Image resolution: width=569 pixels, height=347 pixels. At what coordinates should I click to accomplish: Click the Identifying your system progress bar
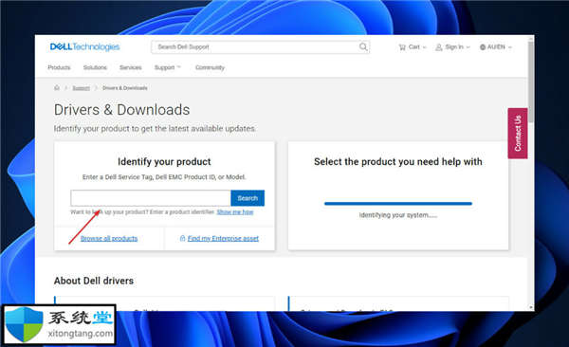coord(398,204)
